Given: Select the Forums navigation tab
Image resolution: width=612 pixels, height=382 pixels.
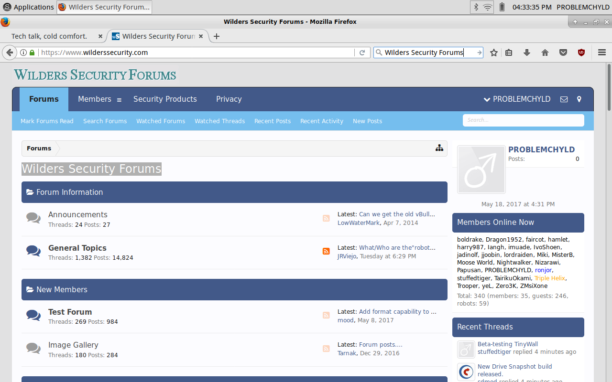Looking at the screenshot, I should click(x=44, y=99).
